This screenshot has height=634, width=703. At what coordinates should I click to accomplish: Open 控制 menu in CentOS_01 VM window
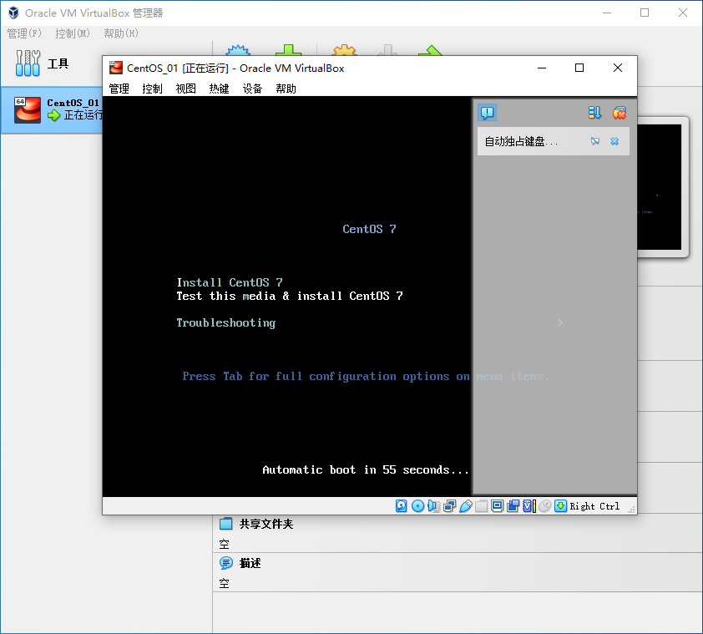point(153,89)
